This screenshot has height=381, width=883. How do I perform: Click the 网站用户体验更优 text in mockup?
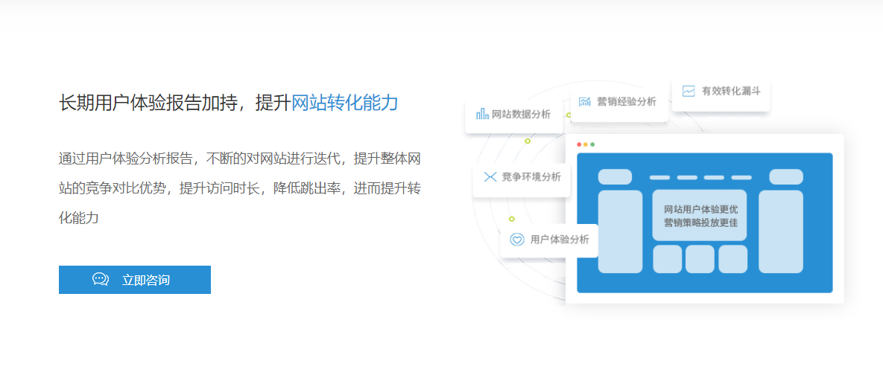[700, 209]
